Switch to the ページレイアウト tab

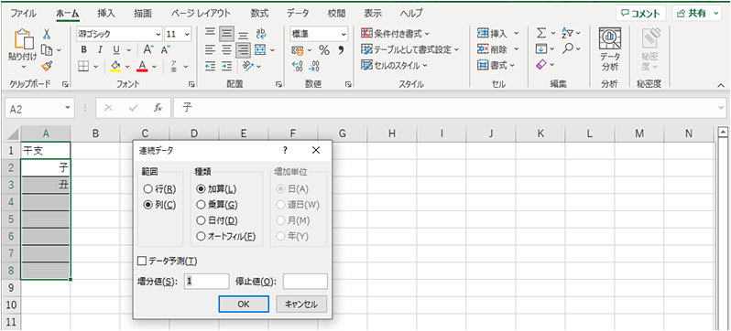[201, 13]
